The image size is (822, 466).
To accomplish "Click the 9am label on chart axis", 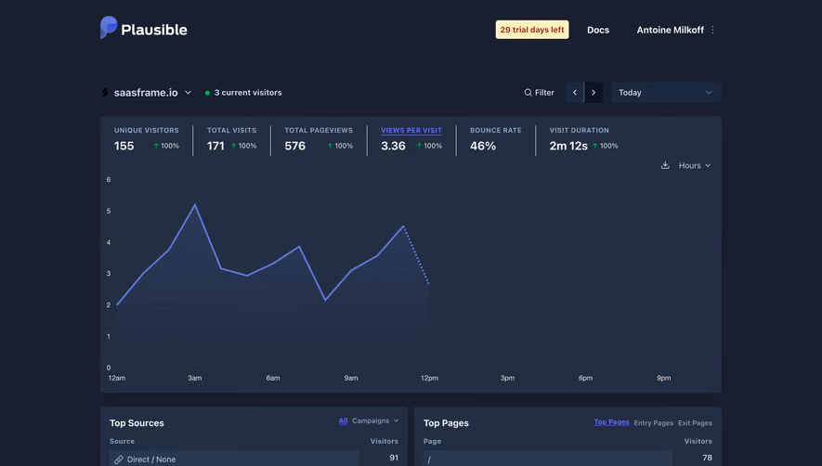I will (x=351, y=378).
